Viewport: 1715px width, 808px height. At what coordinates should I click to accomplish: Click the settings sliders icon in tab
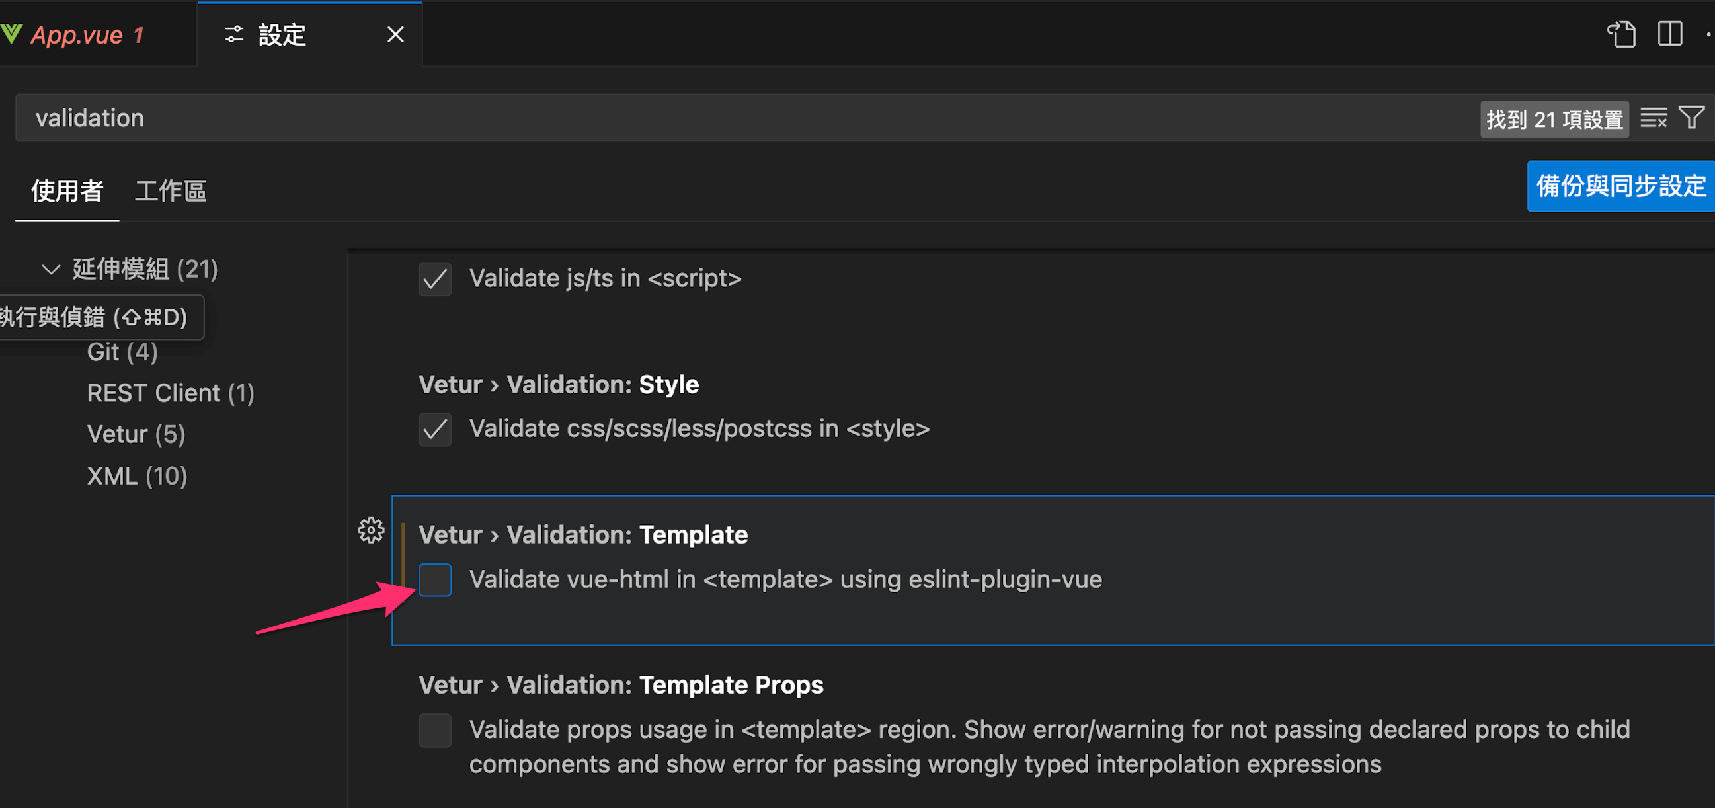pyautogui.click(x=233, y=34)
